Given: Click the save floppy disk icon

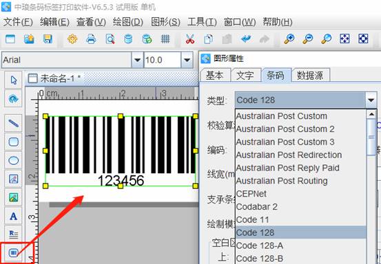Looking at the screenshot, I should [x=48, y=38].
